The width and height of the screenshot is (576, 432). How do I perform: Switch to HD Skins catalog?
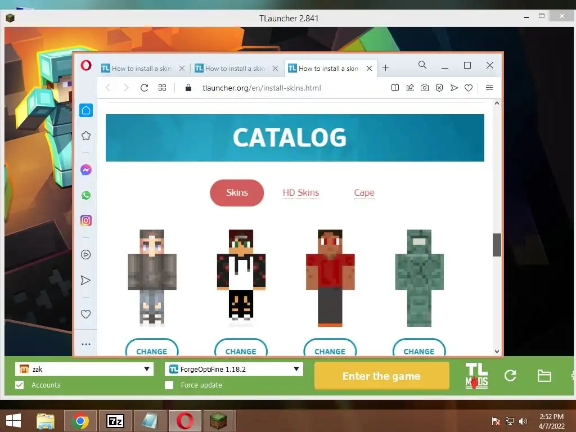[x=301, y=193]
